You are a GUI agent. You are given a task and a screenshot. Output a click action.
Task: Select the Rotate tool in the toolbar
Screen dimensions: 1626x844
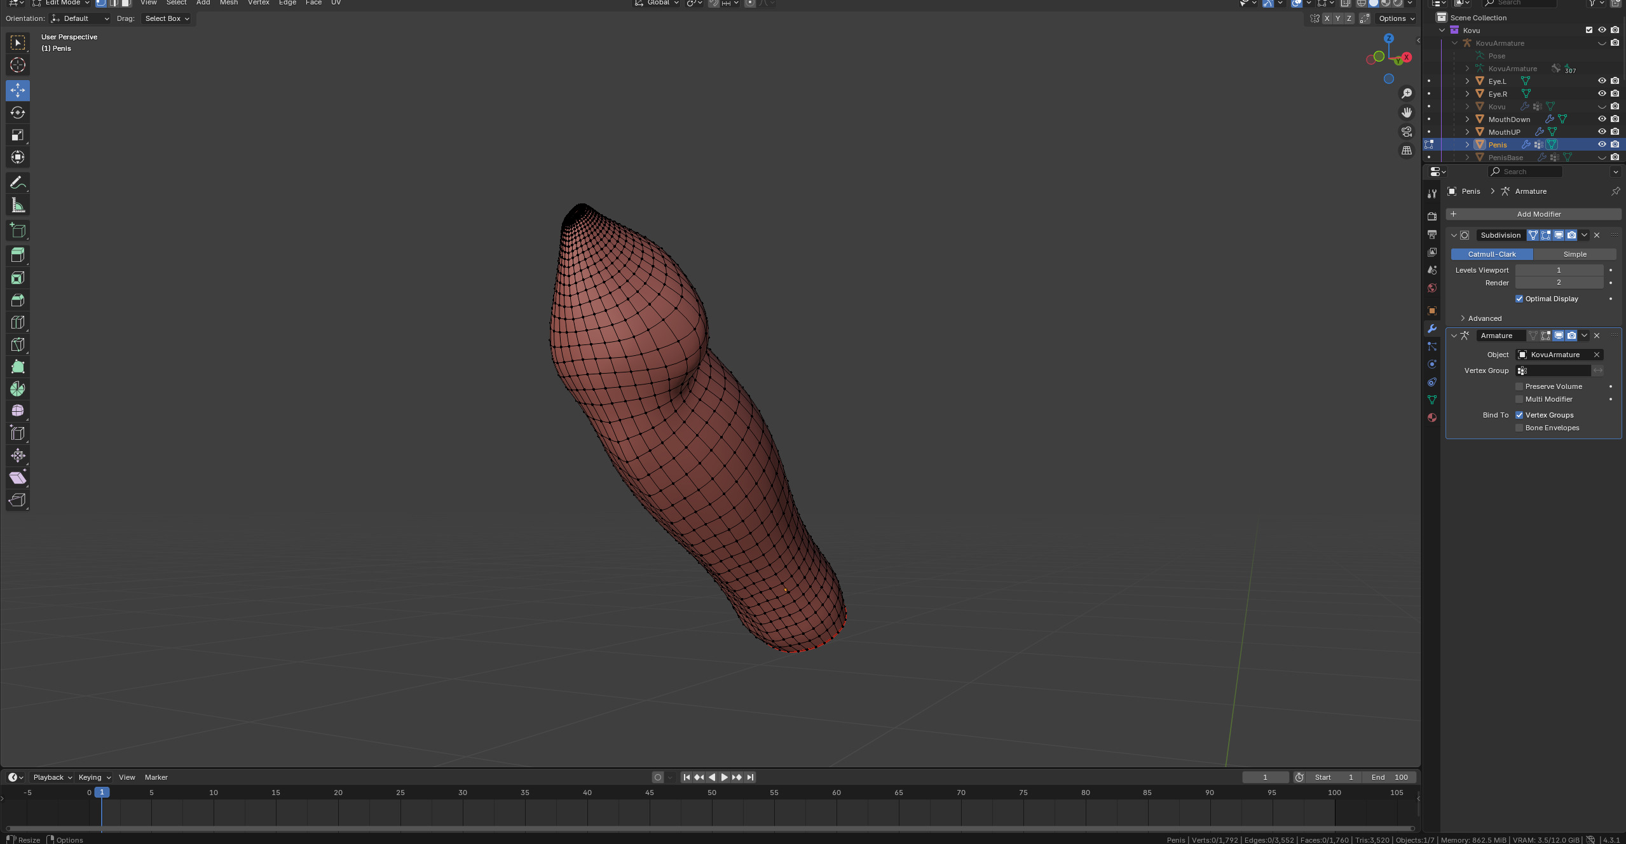(17, 112)
